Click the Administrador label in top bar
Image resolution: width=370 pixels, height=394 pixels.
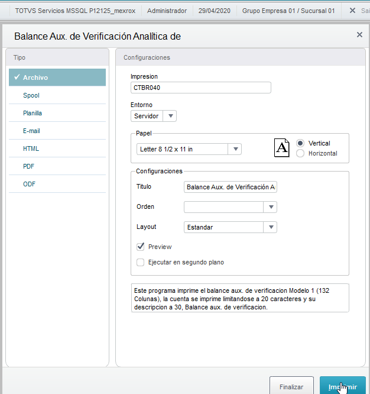[167, 11]
